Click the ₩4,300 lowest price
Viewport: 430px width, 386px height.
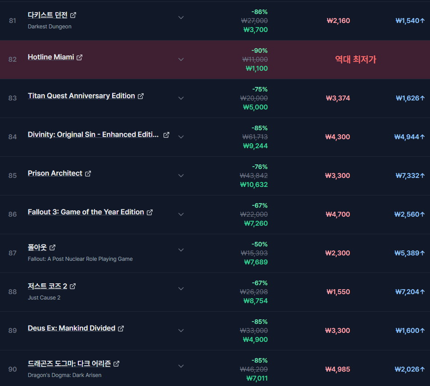[338, 136]
